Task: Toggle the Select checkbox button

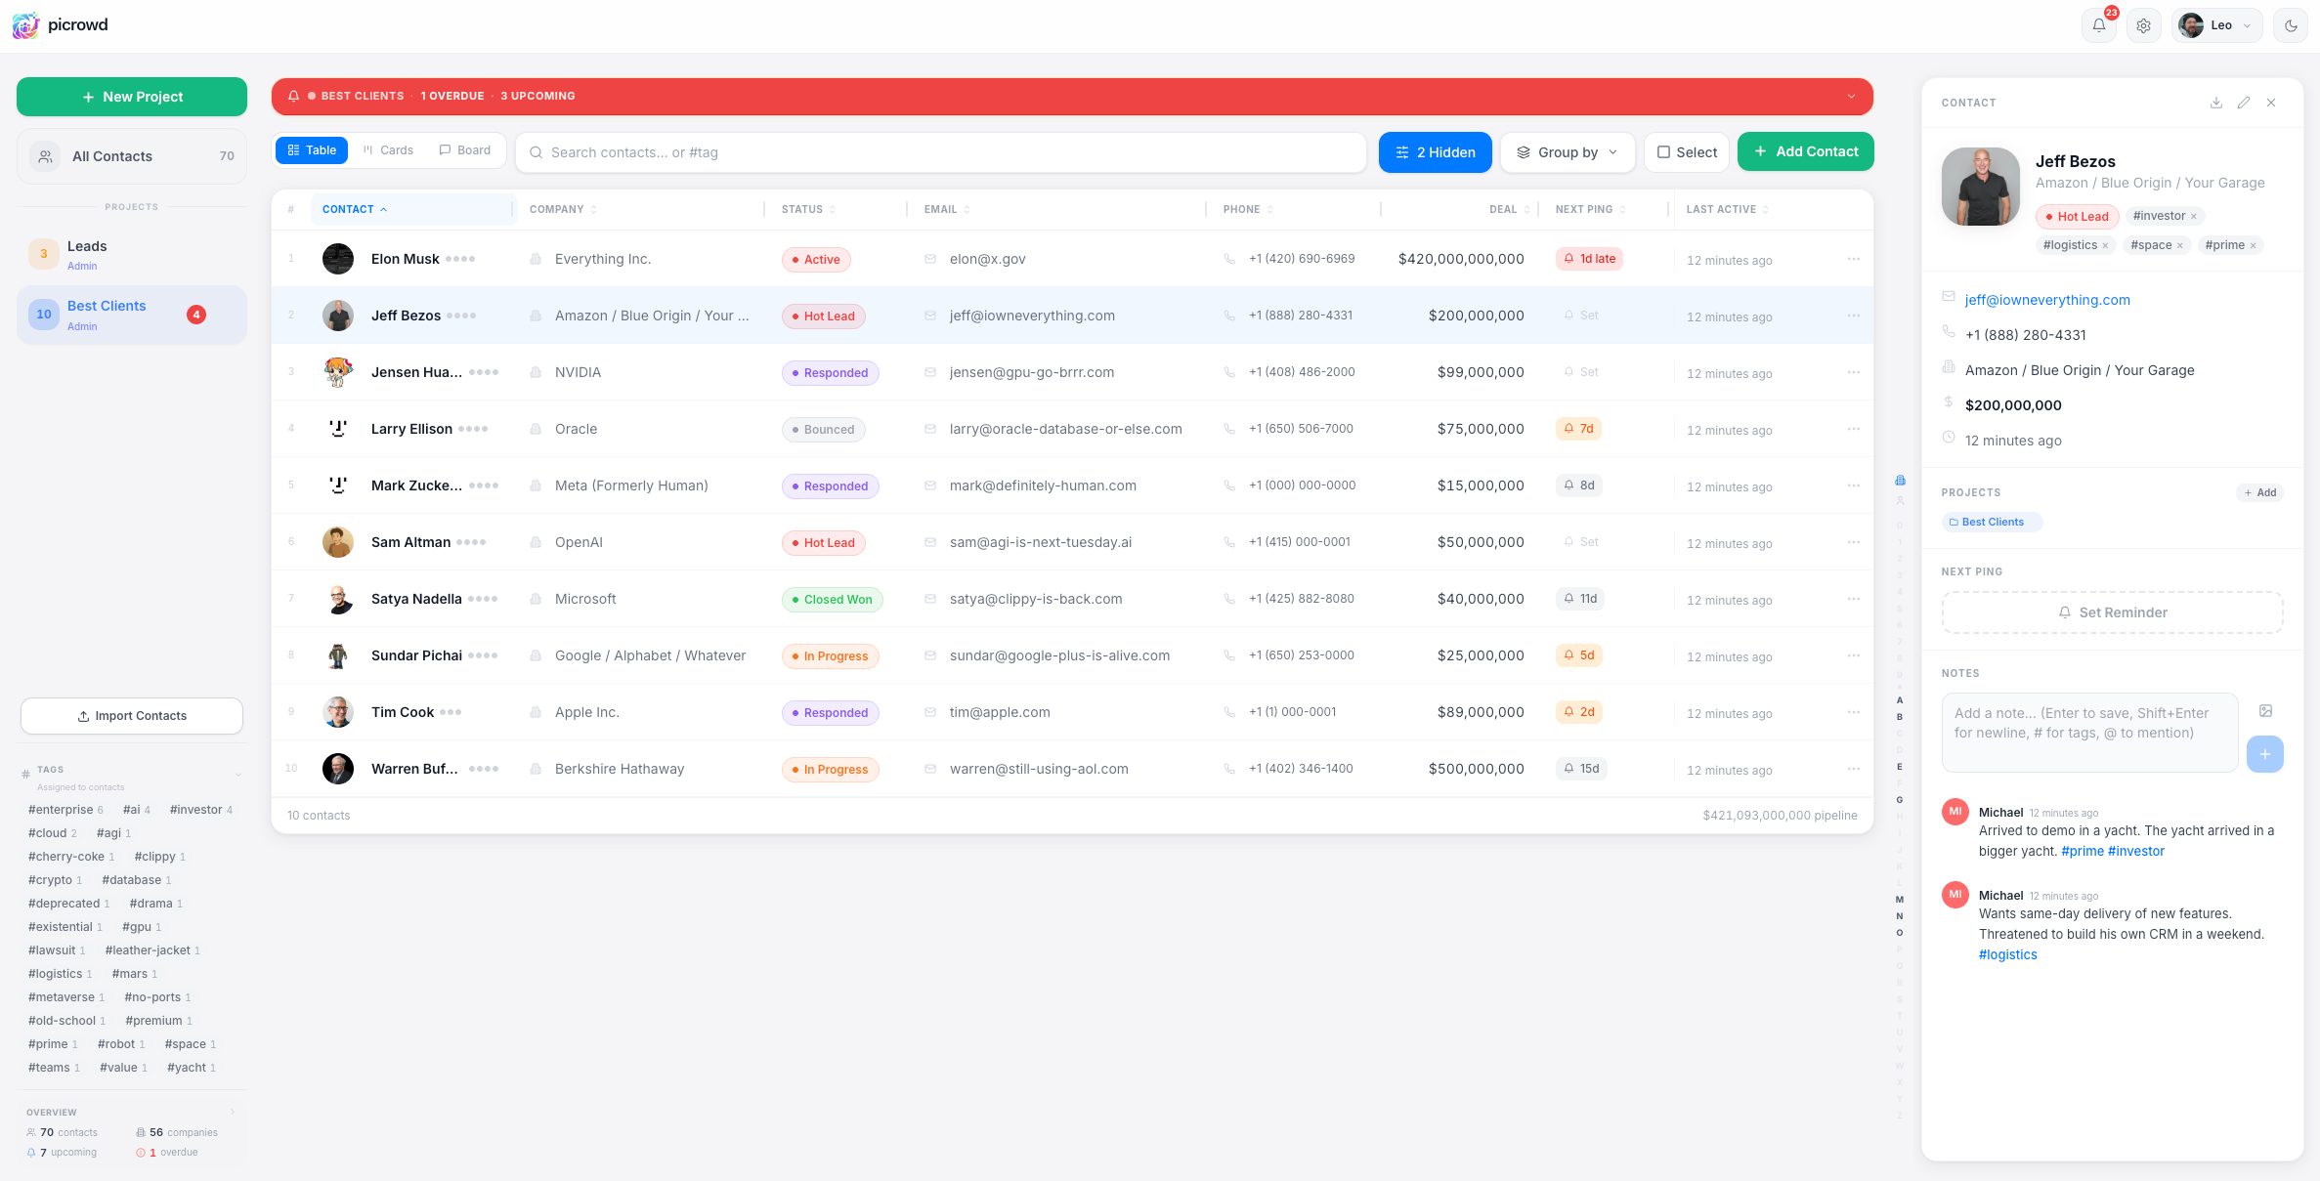Action: (1687, 152)
